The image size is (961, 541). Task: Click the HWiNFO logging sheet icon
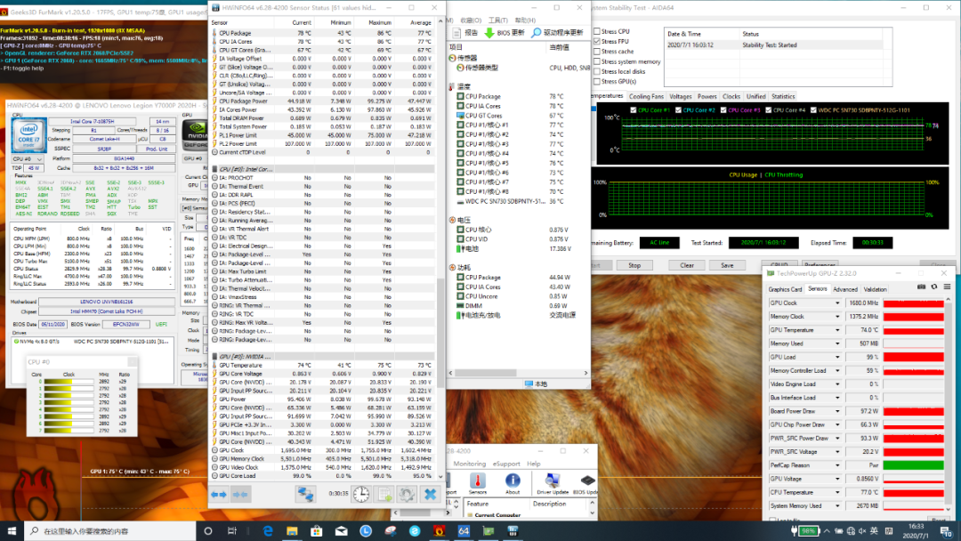(385, 494)
